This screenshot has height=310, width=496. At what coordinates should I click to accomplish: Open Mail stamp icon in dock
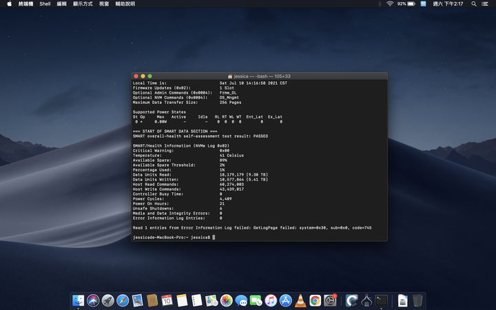(x=137, y=300)
